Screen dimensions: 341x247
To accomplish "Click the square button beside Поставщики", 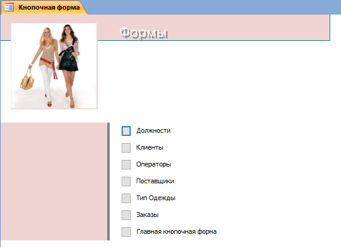I will point(126,181).
